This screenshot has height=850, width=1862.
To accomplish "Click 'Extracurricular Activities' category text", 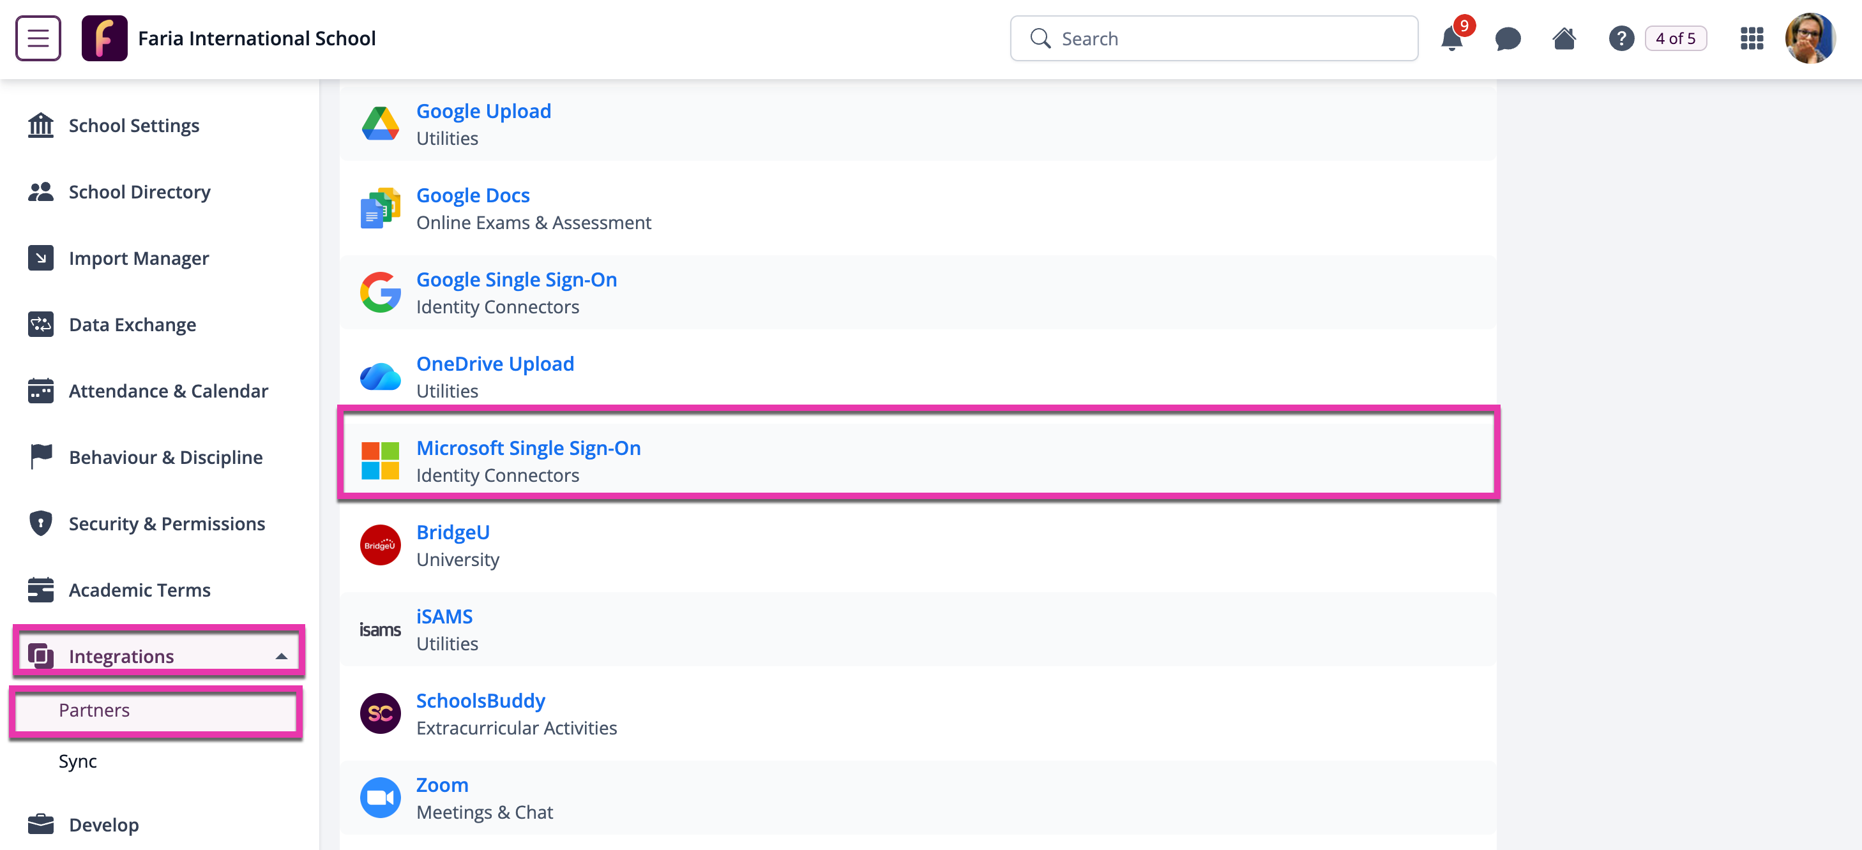I will [x=516, y=729].
